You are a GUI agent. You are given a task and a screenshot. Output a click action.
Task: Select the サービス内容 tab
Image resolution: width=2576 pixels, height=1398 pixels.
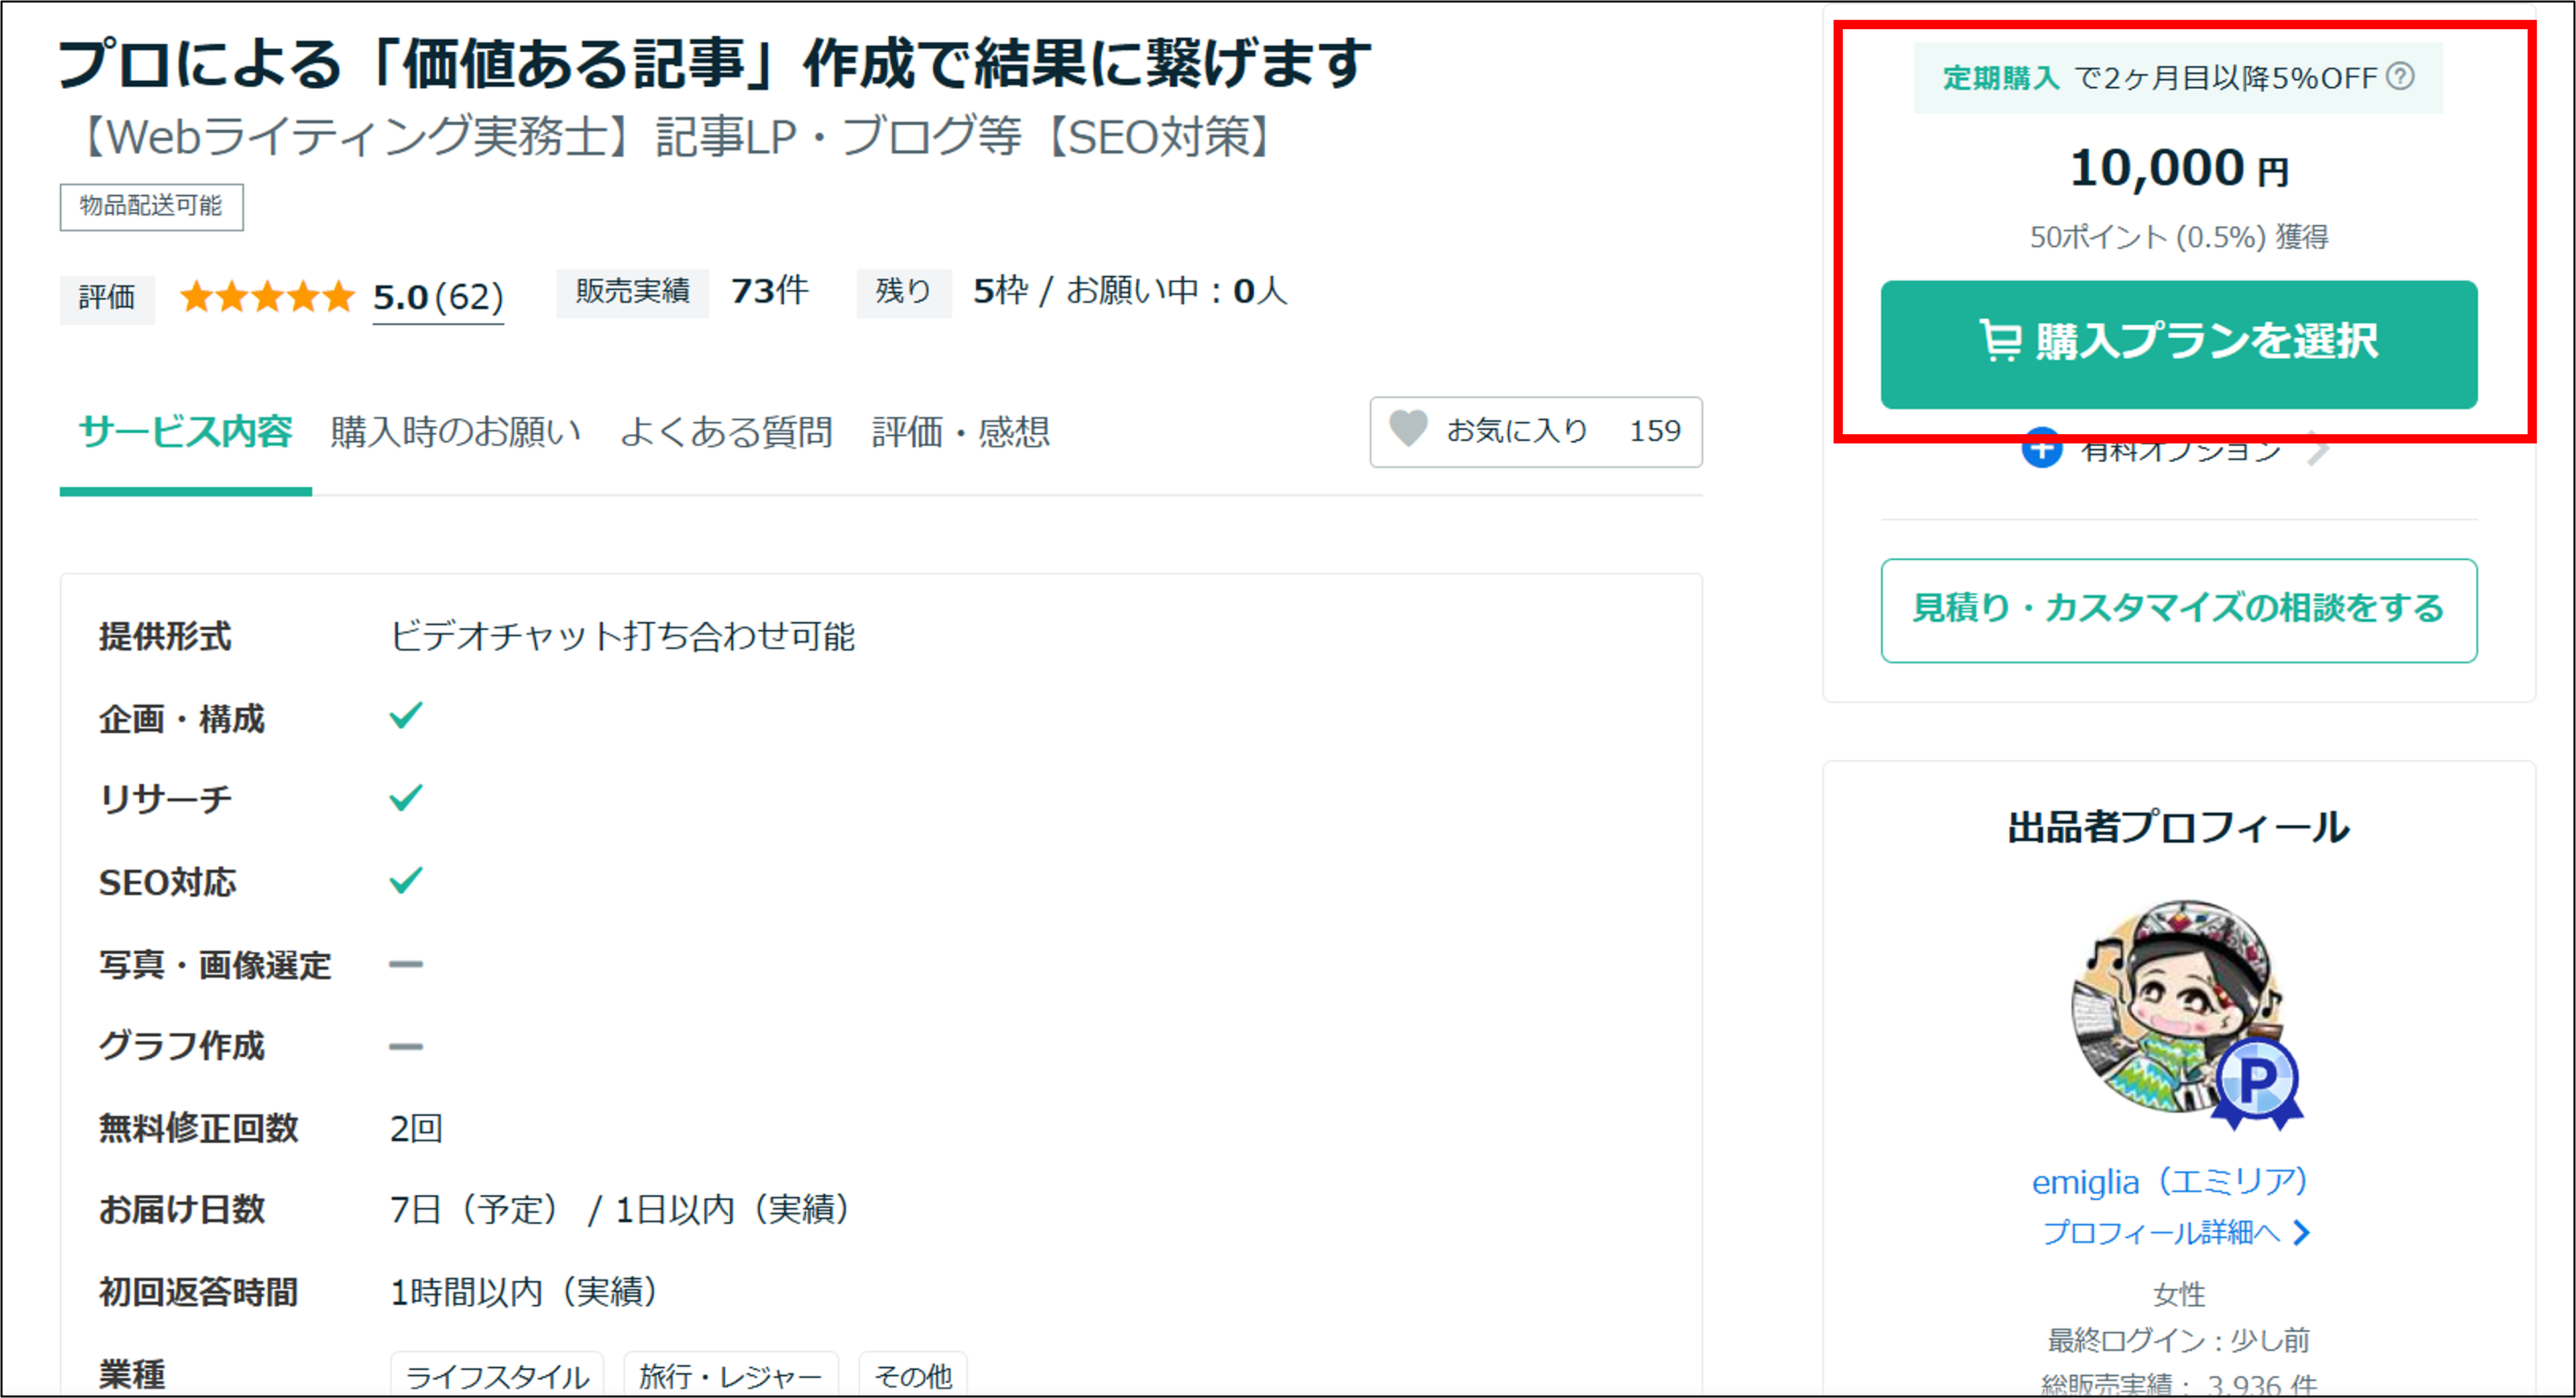tap(186, 432)
